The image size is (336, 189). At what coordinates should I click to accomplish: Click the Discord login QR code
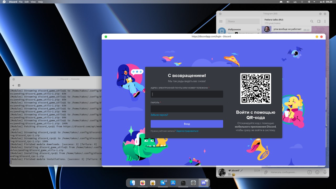(x=256, y=88)
